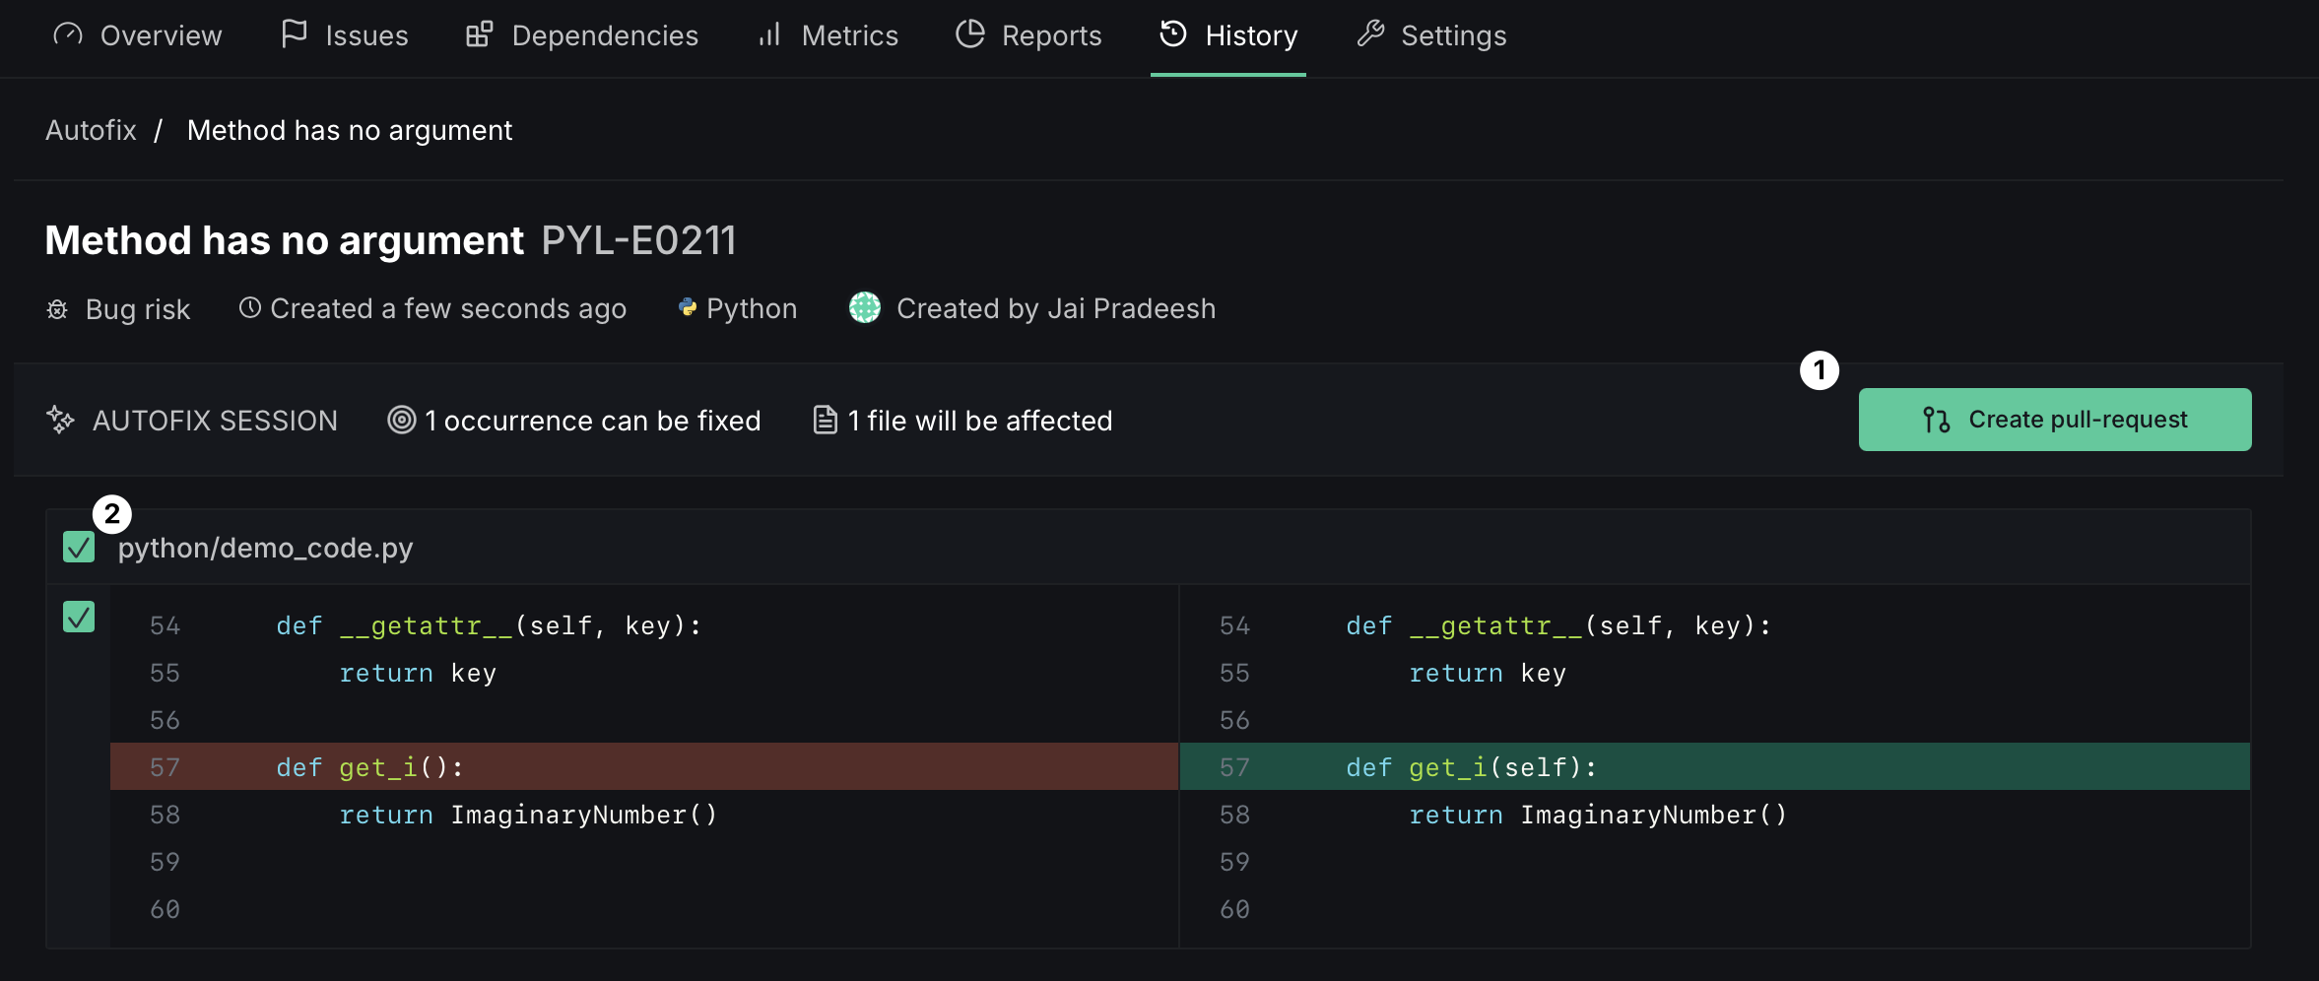Viewport: 2319px width, 981px height.
Task: Click Jai Pradeesh's avatar icon
Action: coord(865,308)
